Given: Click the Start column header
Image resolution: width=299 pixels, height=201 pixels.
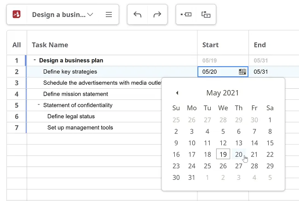Looking at the screenshot, I should pos(210,45).
